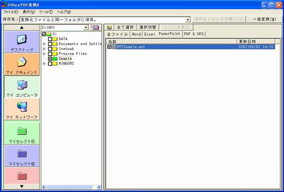Screen dimensions: 284x192
Task: Click folder tree horizontal scrollbar left arrow
Action: point(44,188)
